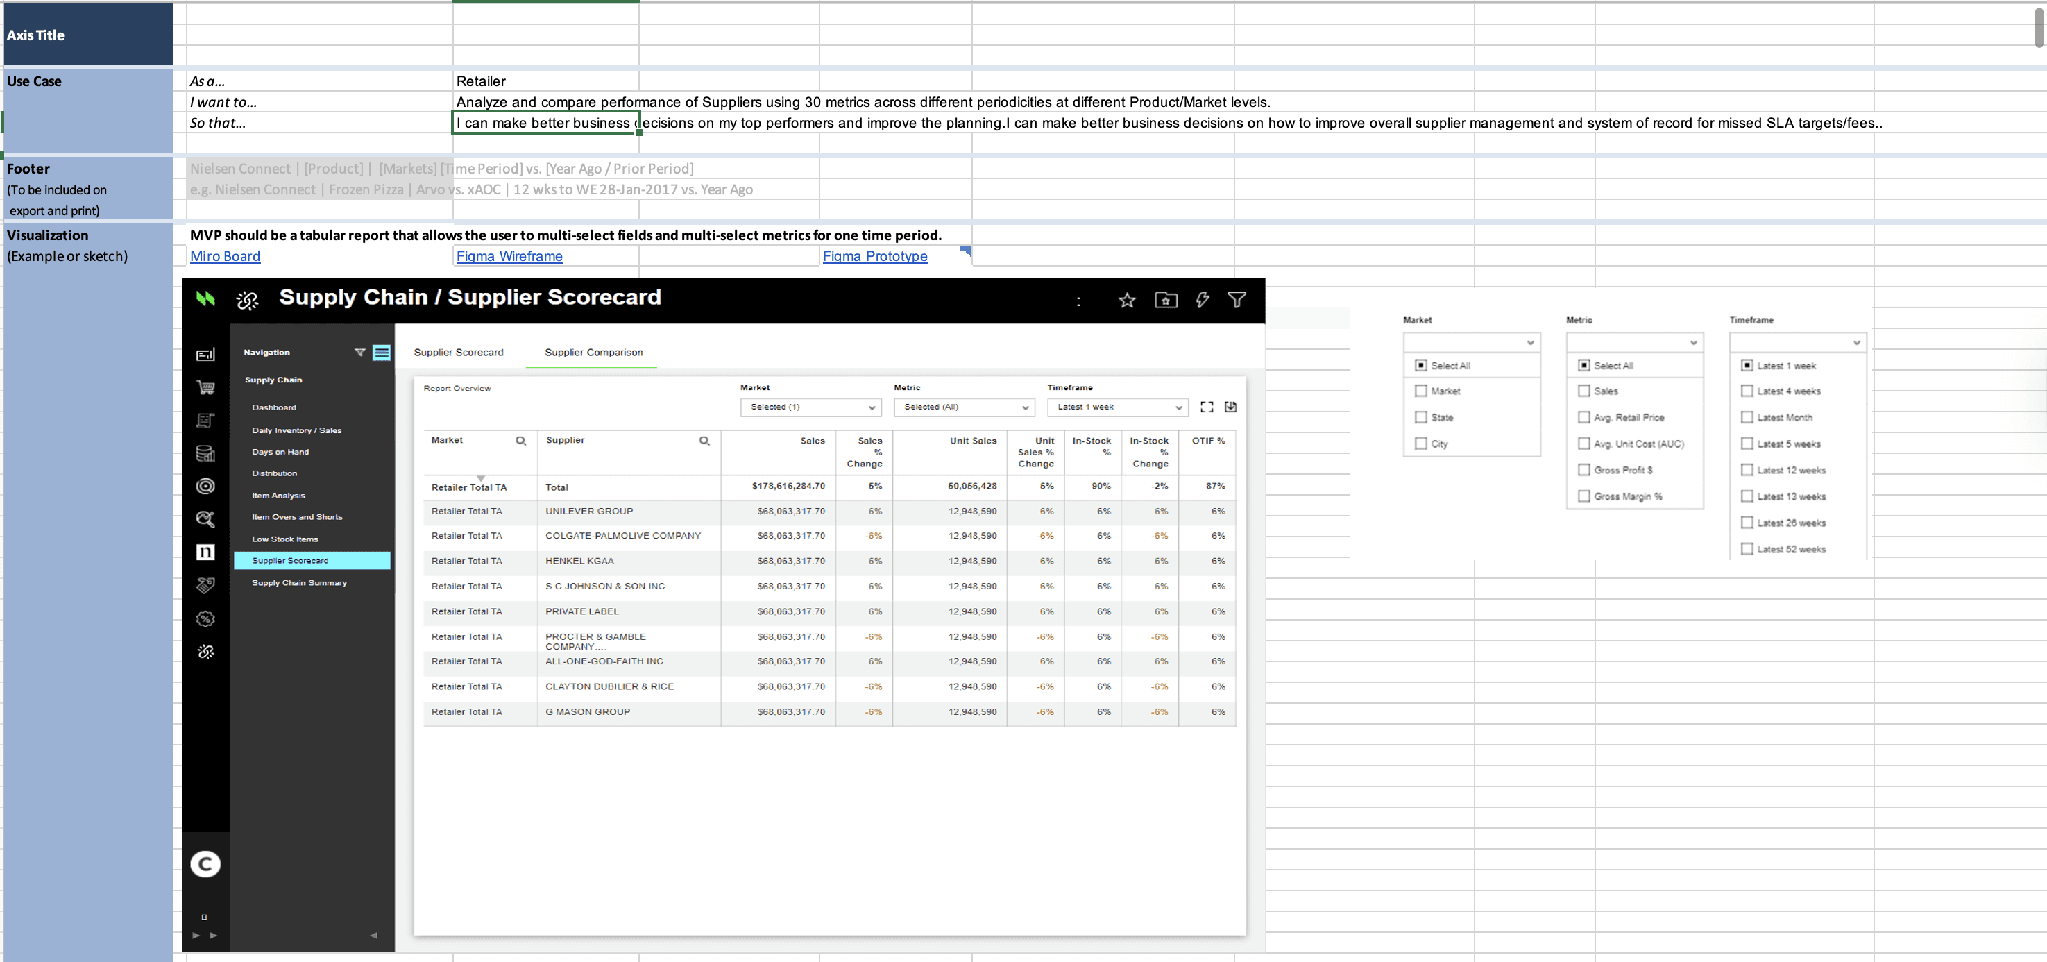2047x962 pixels.
Task: Click the lightning bolt icon in header
Action: pyautogui.click(x=1203, y=300)
